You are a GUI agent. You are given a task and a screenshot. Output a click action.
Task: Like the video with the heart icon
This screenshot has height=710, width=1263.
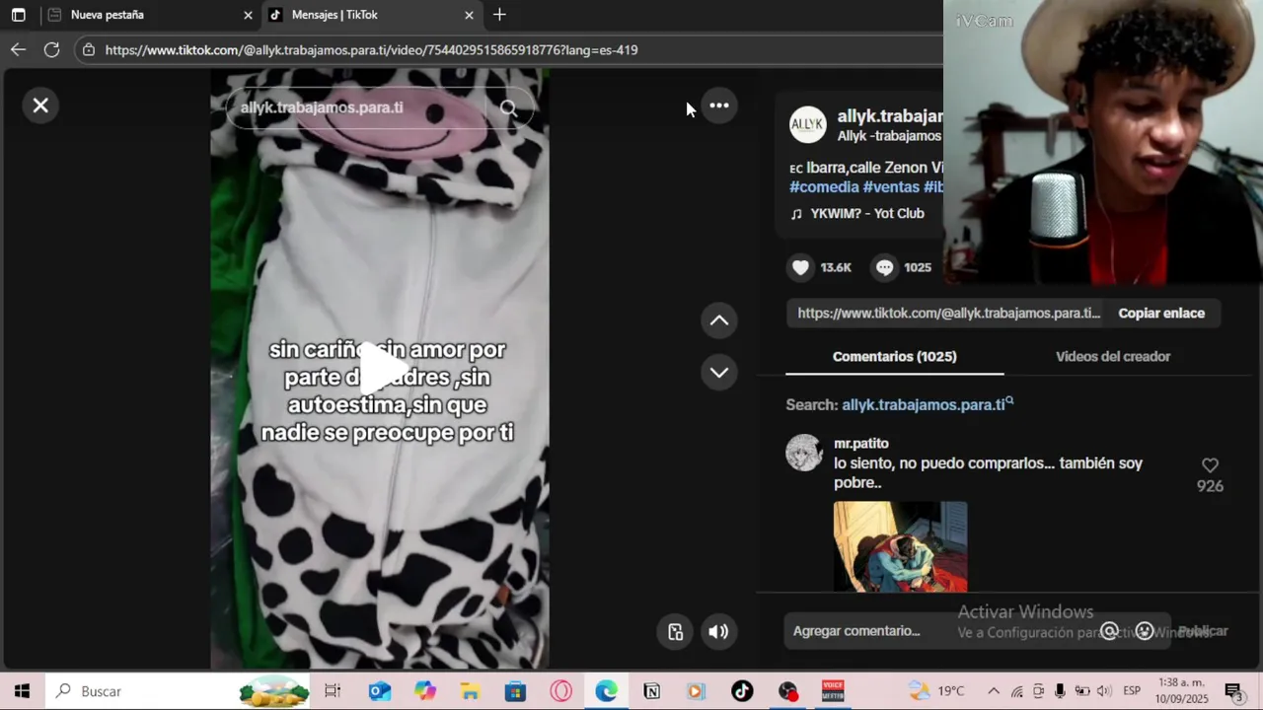point(800,267)
